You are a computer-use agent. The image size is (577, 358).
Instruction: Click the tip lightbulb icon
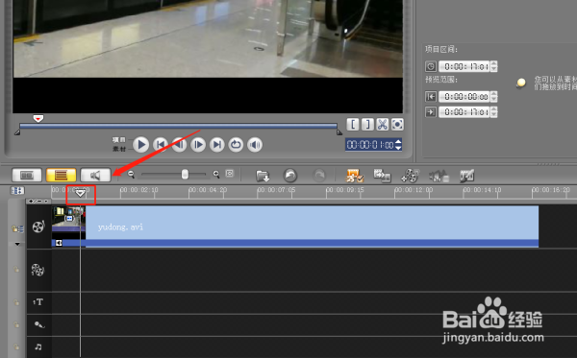[x=521, y=83]
